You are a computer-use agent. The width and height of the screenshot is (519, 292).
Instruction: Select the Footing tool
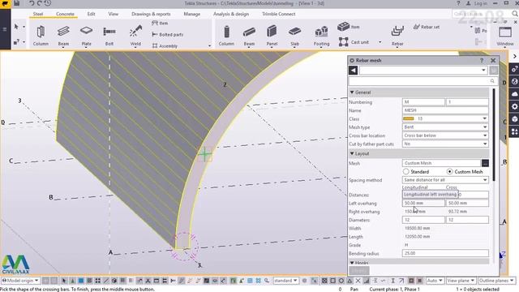tap(321, 36)
